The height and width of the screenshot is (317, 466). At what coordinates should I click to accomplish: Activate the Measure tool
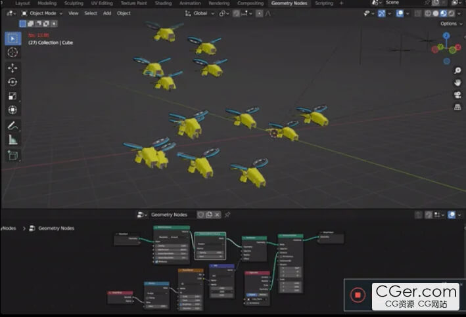pyautogui.click(x=12, y=140)
